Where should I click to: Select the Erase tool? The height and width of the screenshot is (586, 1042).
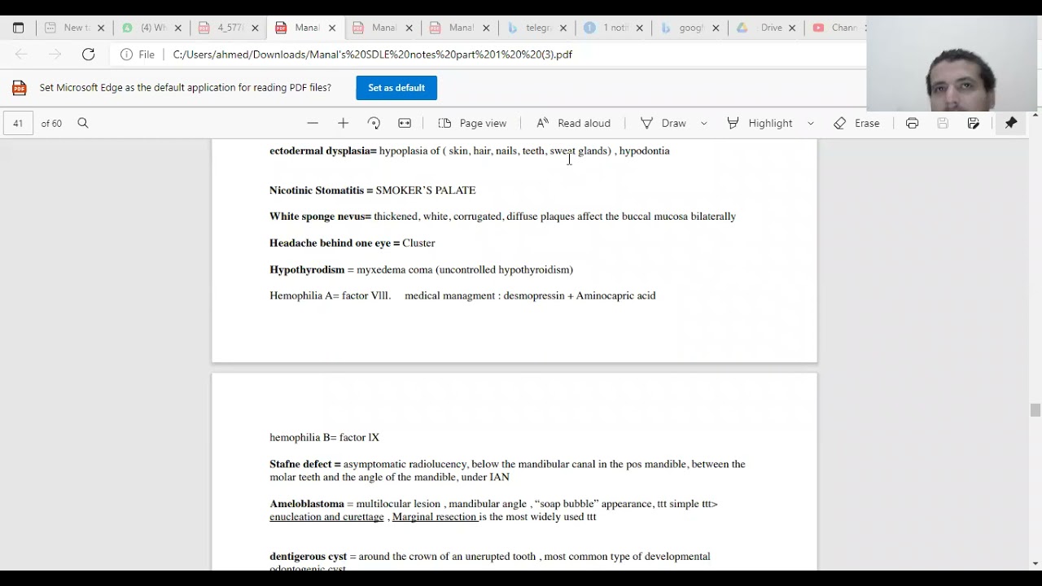coord(856,123)
